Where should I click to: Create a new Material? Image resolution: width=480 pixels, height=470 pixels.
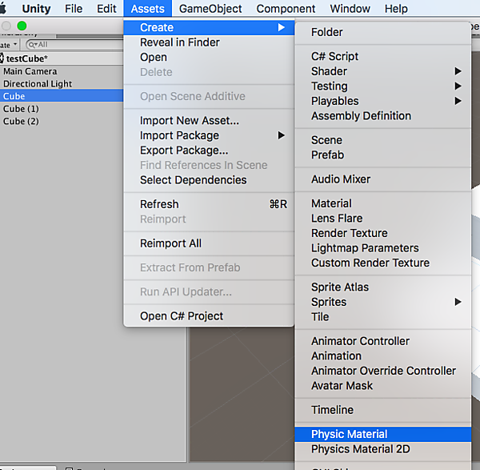[382, 203]
